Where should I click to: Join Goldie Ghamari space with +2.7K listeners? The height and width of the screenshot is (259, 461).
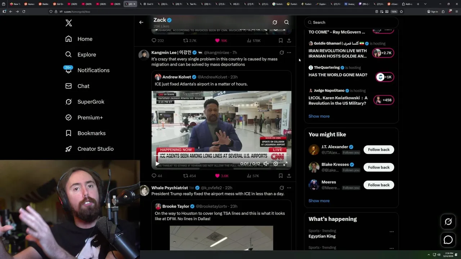[383, 53]
